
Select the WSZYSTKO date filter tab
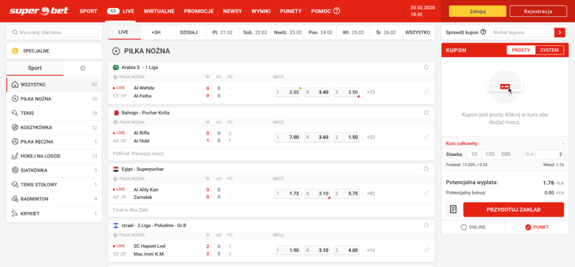(x=418, y=32)
